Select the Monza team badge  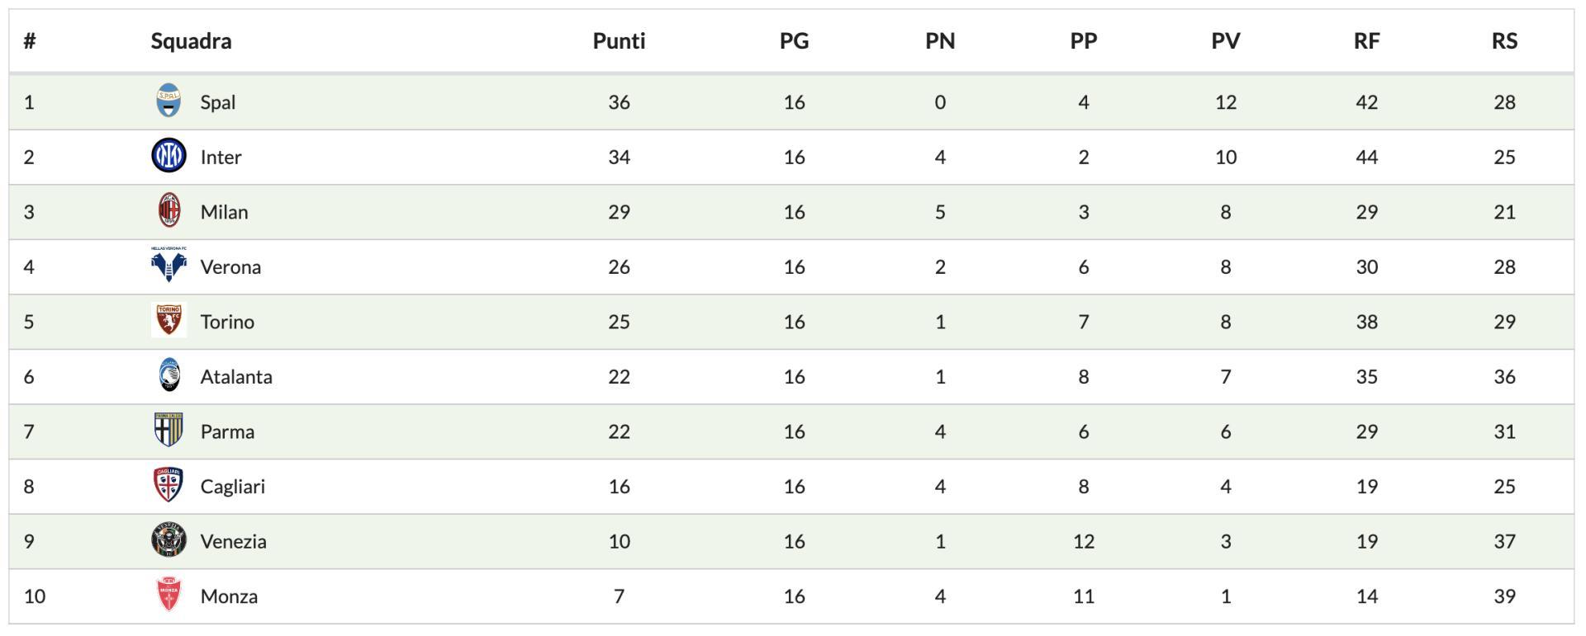click(x=169, y=595)
